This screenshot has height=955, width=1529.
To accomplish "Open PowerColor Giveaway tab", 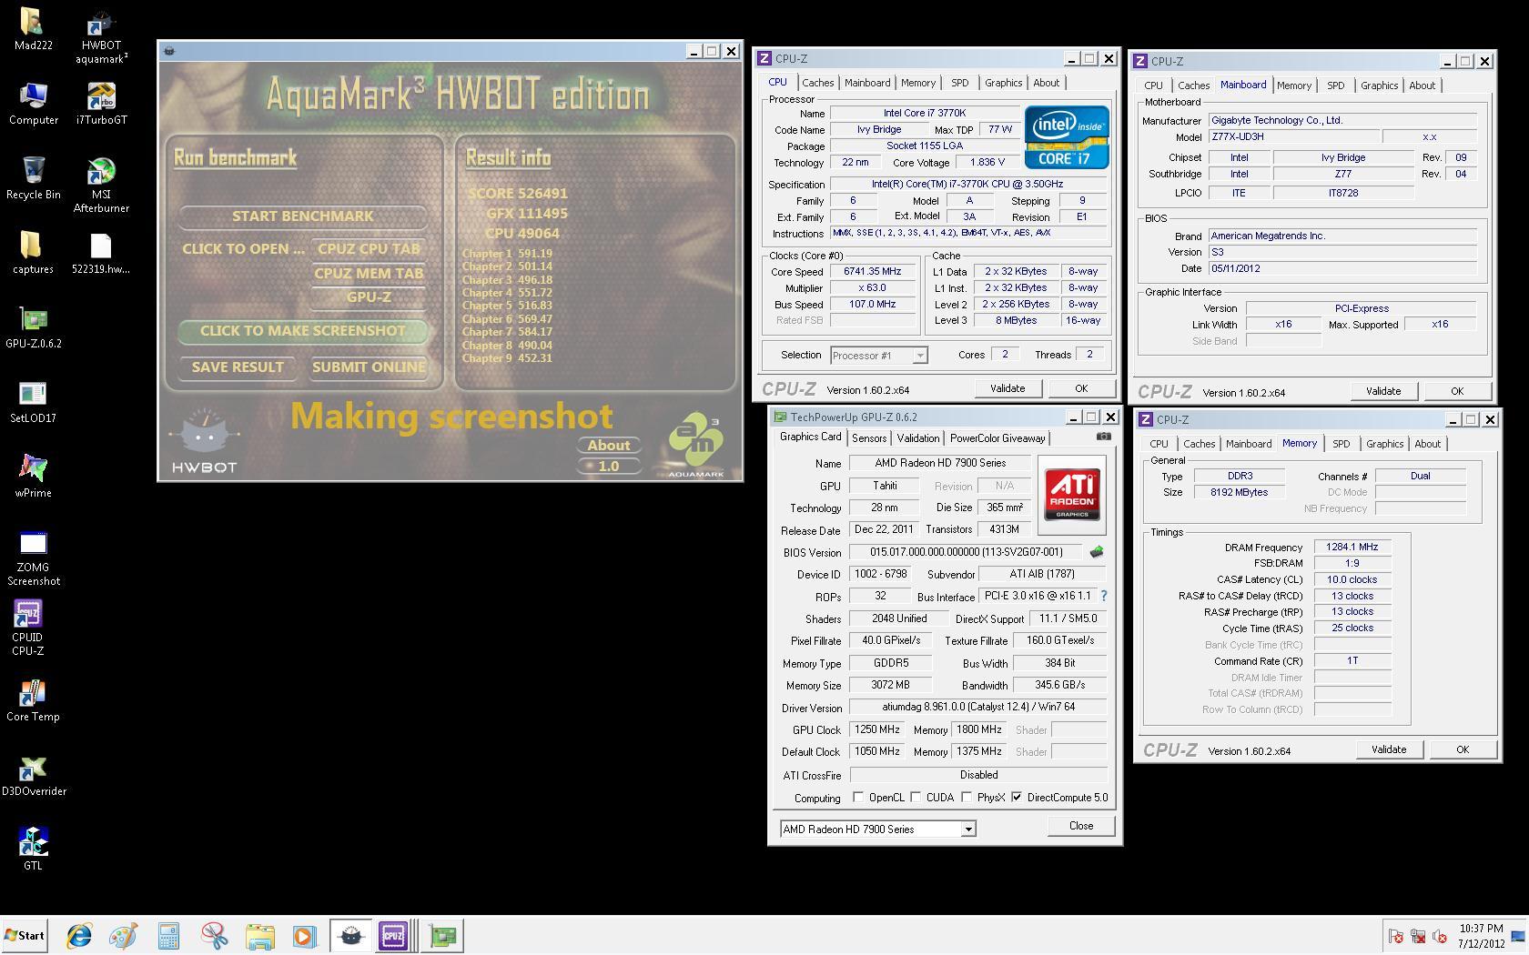I will pyautogui.click(x=997, y=438).
